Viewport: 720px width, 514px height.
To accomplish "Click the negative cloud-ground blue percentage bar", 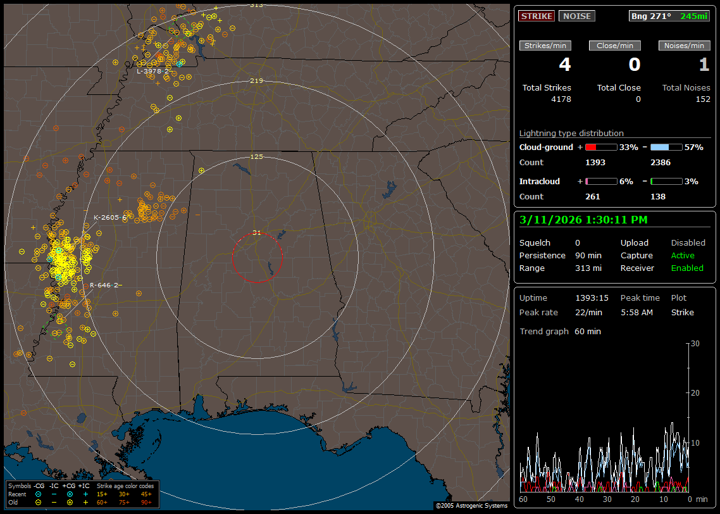I will pyautogui.click(x=666, y=147).
